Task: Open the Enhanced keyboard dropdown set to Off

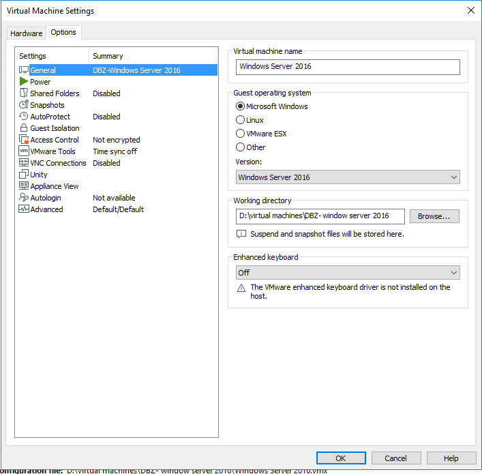Action: pos(348,273)
